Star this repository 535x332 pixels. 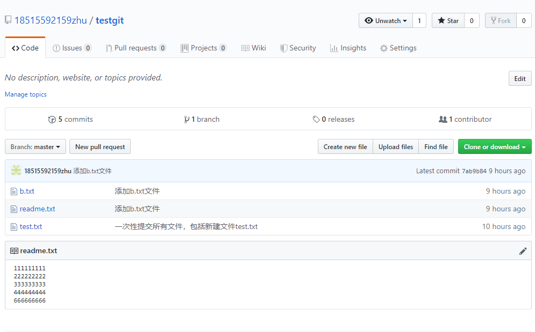click(448, 20)
